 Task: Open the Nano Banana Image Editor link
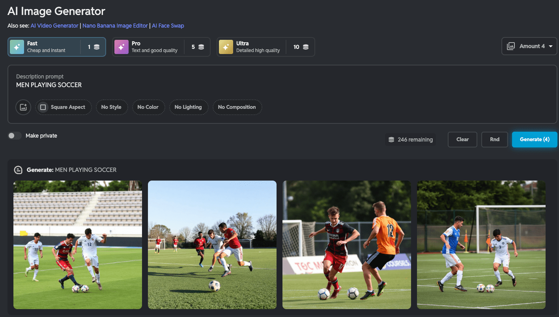click(115, 25)
